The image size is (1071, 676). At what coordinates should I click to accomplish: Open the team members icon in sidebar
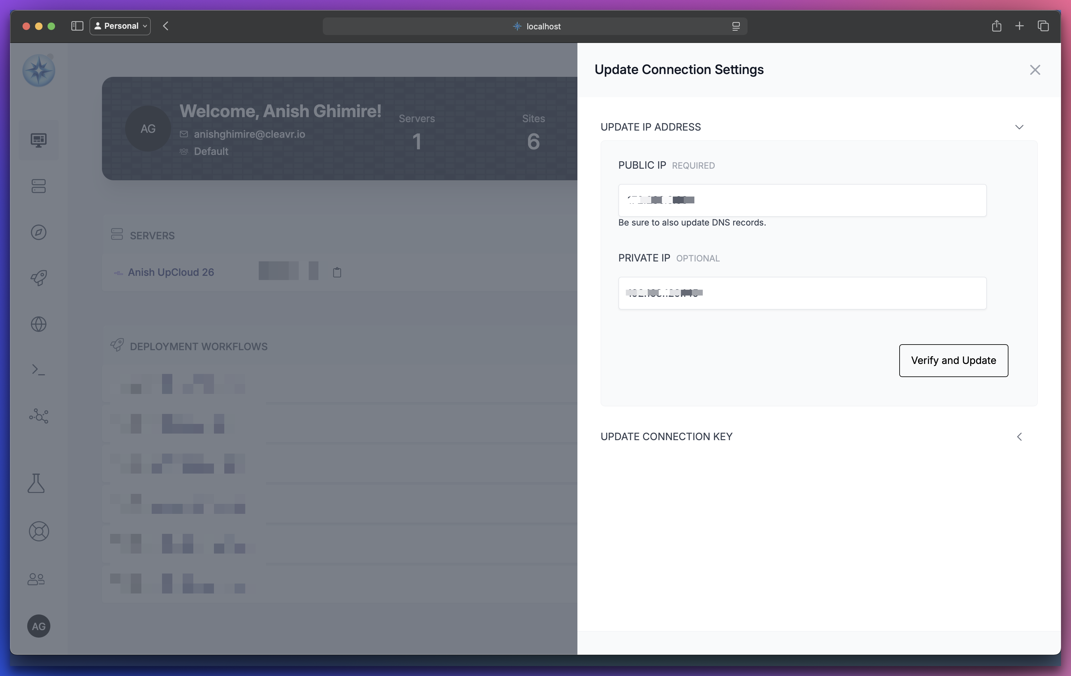tap(36, 579)
